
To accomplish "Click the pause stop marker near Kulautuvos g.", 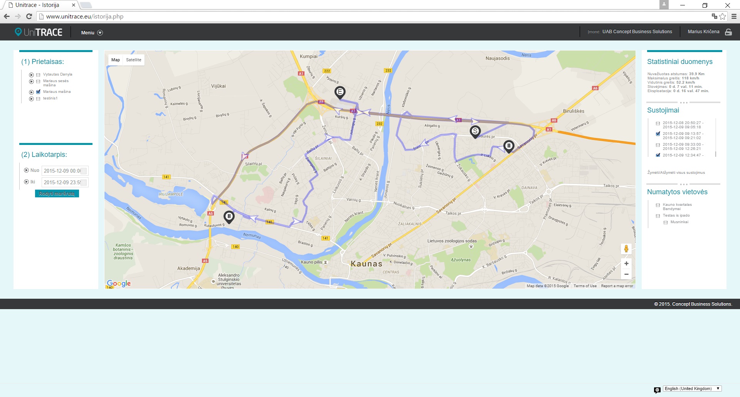I will click(x=229, y=217).
